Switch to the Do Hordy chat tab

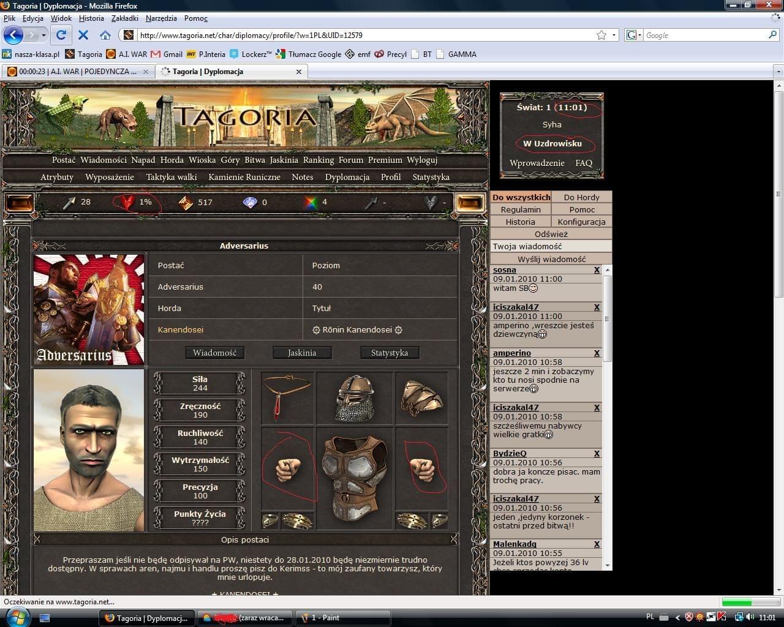pyautogui.click(x=581, y=197)
